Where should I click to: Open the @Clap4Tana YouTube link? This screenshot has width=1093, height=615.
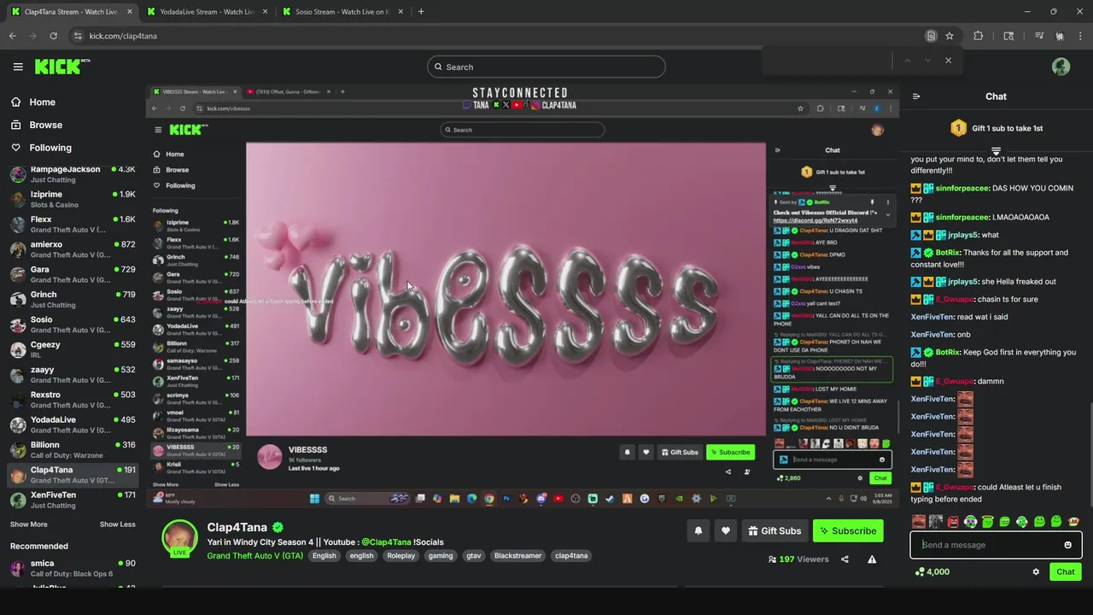point(386,542)
